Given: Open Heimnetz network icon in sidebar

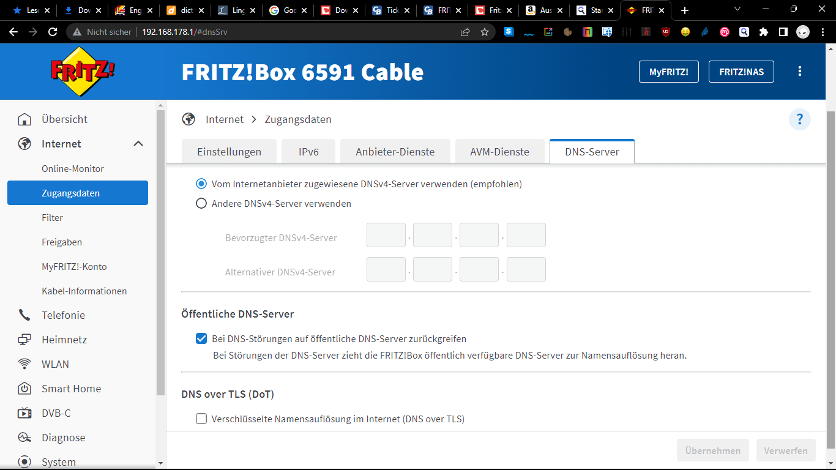Looking at the screenshot, I should coord(24,340).
